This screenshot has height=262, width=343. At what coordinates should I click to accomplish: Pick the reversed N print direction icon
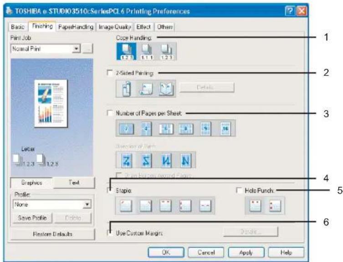[166, 161]
